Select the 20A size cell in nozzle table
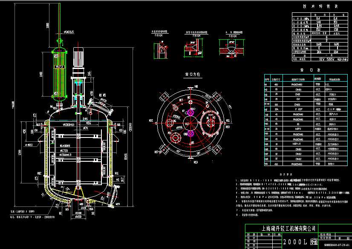Screen dimensions: 352x249 coord(276,109)
